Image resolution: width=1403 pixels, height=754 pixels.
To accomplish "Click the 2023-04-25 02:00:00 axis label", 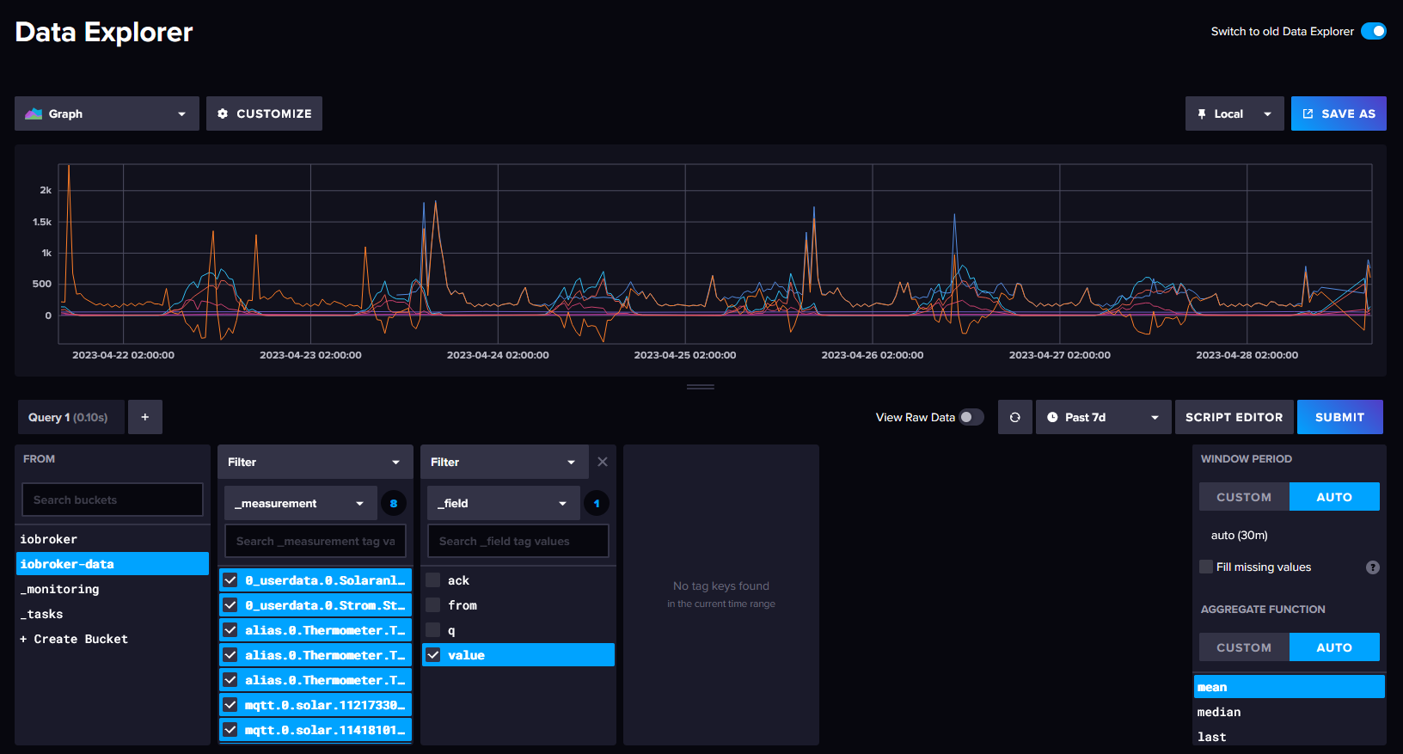I will (x=685, y=355).
